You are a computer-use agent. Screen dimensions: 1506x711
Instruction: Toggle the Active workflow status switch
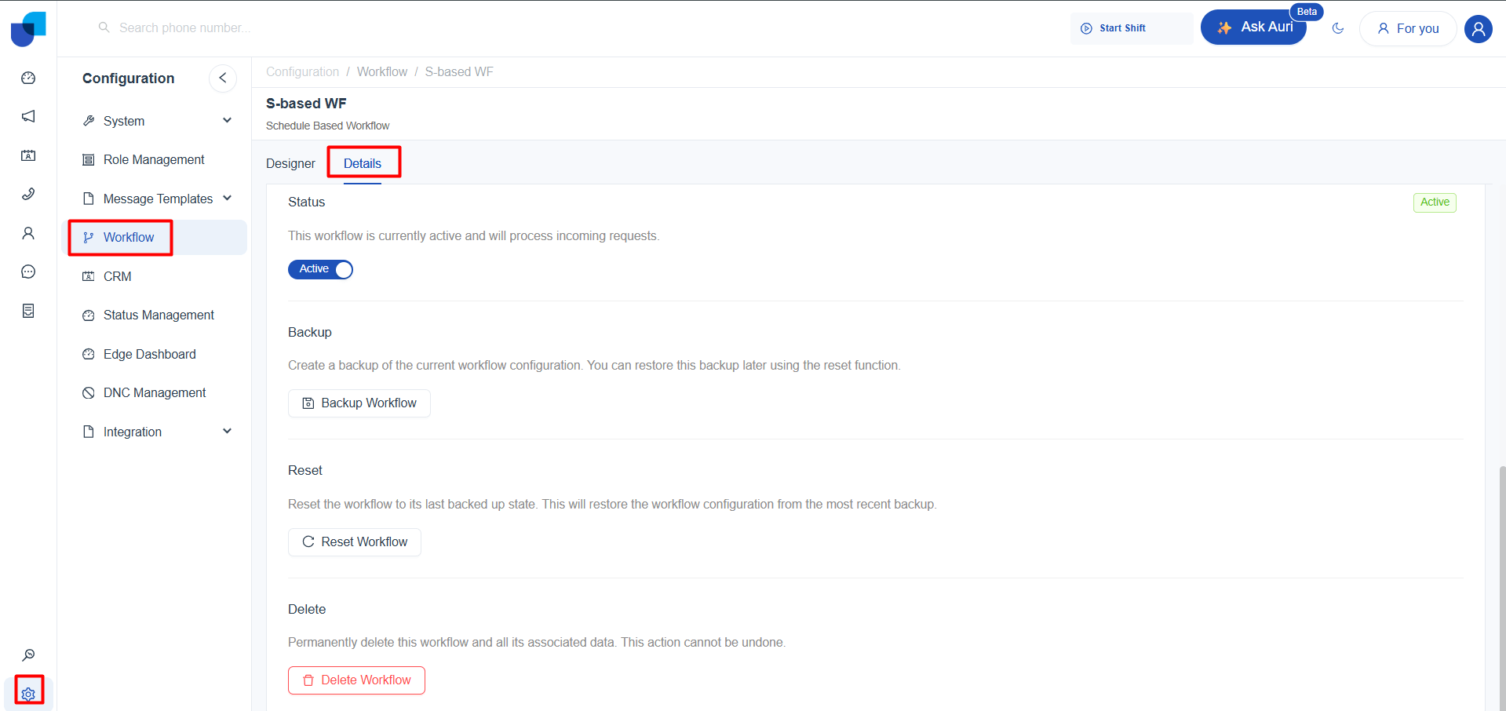[x=320, y=269]
